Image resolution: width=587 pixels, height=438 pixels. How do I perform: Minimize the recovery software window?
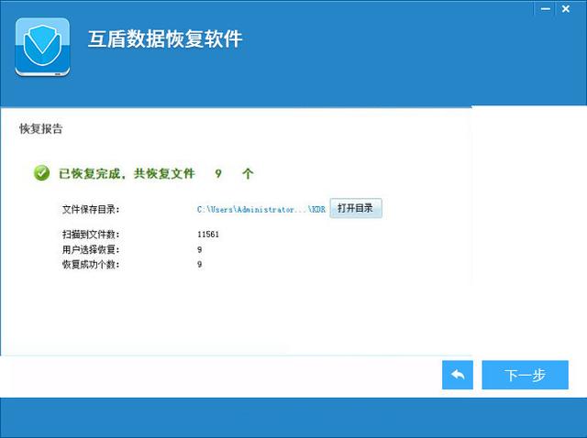[x=546, y=9]
